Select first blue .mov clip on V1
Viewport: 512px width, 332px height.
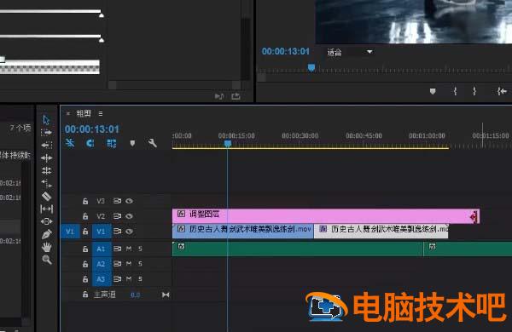[x=243, y=231]
